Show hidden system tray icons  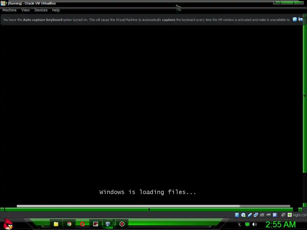click(240, 224)
